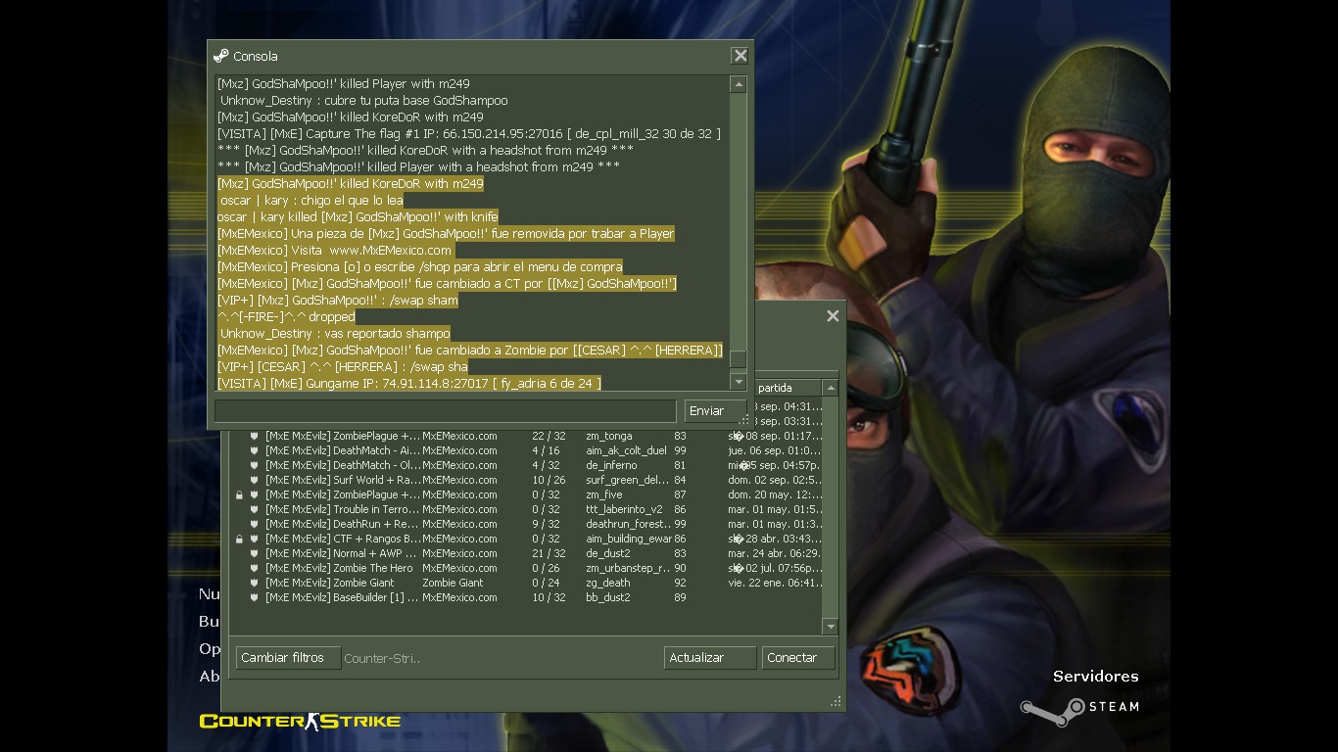1338x752 pixels.
Task: Select the [MxE MxEvilz] Zombie Giant server name
Action: [329, 583]
